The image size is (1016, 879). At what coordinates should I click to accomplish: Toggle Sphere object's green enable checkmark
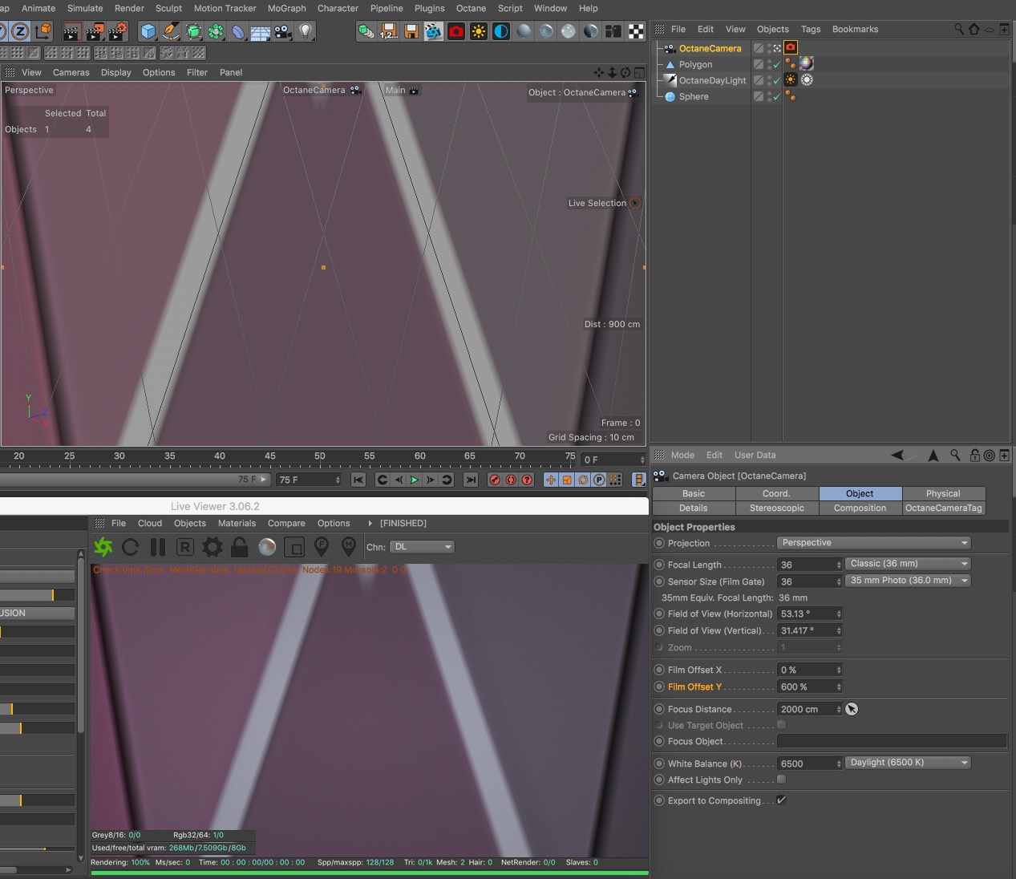pyautogui.click(x=776, y=98)
